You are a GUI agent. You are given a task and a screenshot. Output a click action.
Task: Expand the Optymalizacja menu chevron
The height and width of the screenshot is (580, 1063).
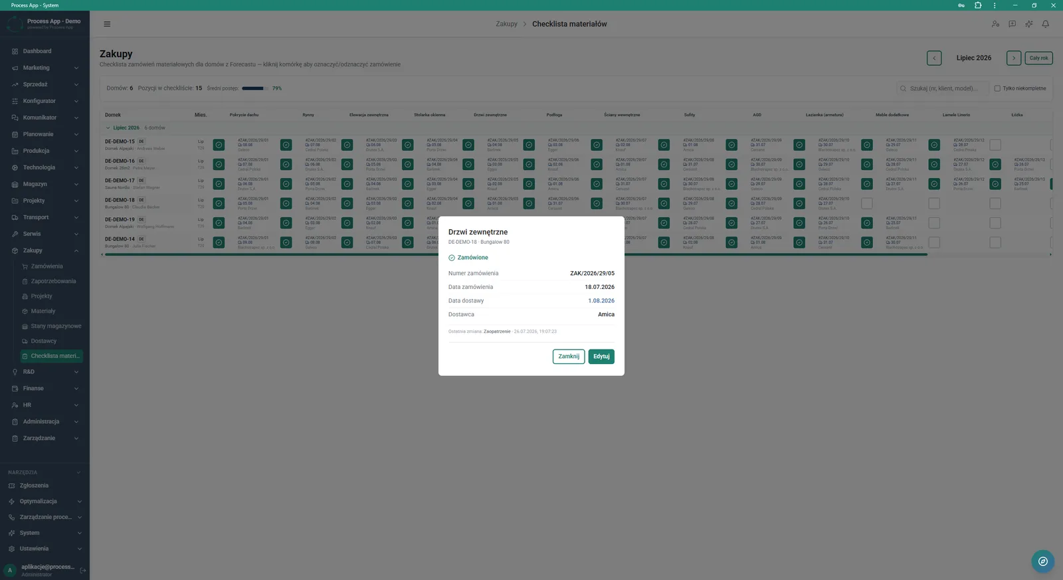(79, 502)
